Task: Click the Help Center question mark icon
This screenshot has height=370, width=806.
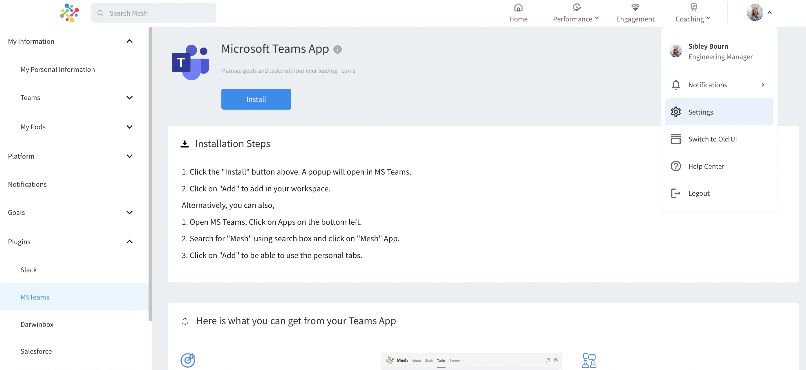Action: click(x=675, y=166)
